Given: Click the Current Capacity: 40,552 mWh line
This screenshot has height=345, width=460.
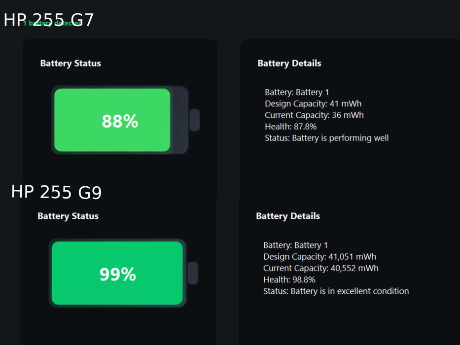Looking at the screenshot, I should tap(321, 268).
